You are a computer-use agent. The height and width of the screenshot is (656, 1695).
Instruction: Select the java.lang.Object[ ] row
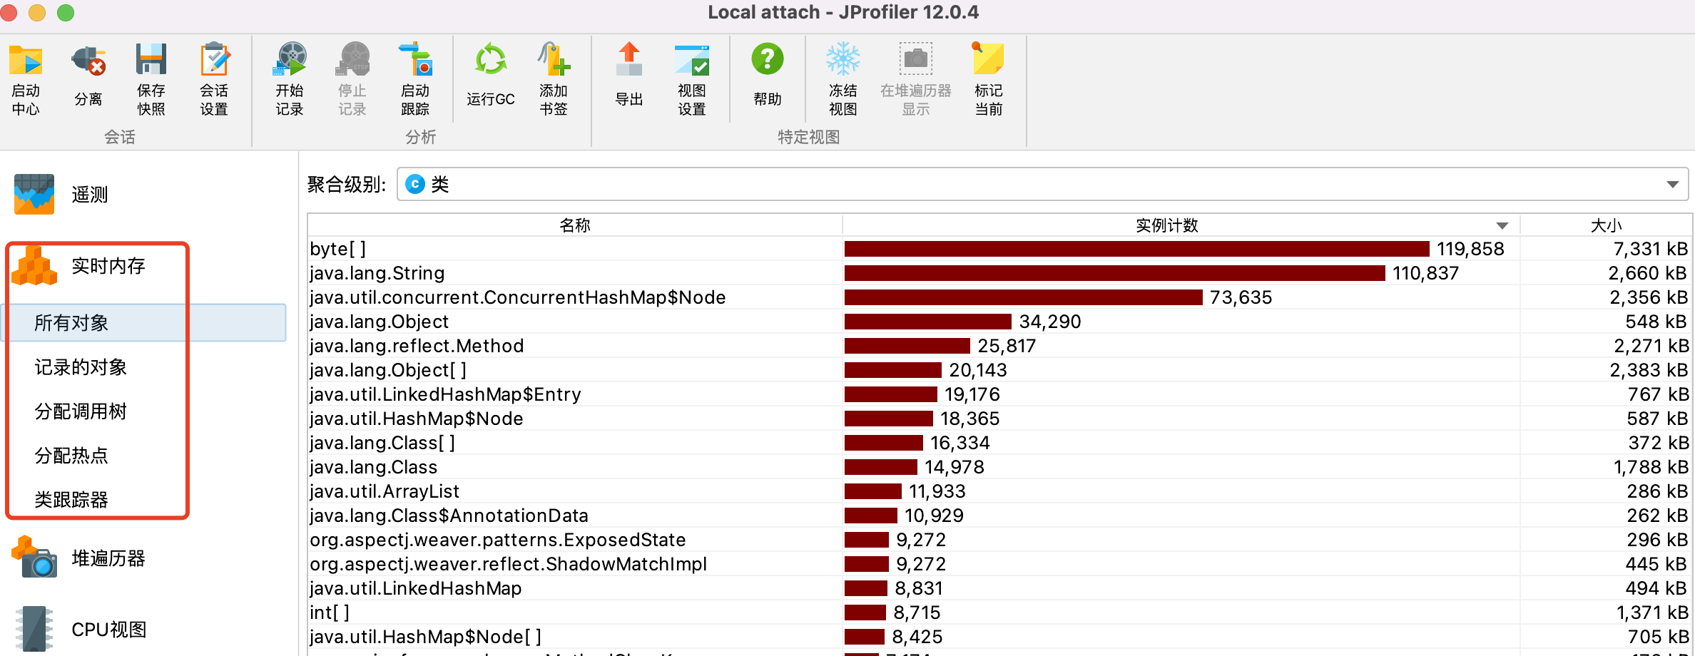pos(999,370)
